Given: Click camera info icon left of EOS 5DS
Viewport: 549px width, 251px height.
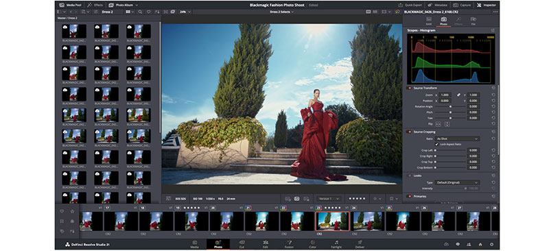Looking at the screenshot, I should click(168, 198).
